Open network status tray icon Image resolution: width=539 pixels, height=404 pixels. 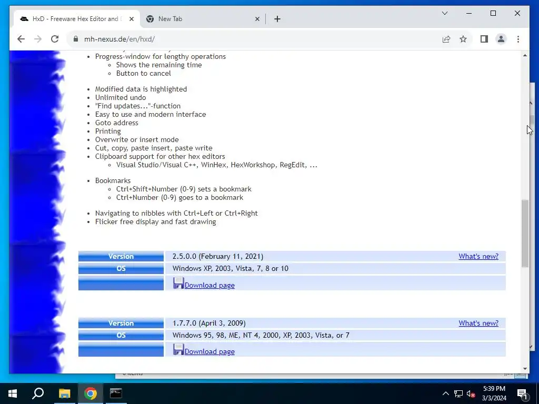coord(458,393)
